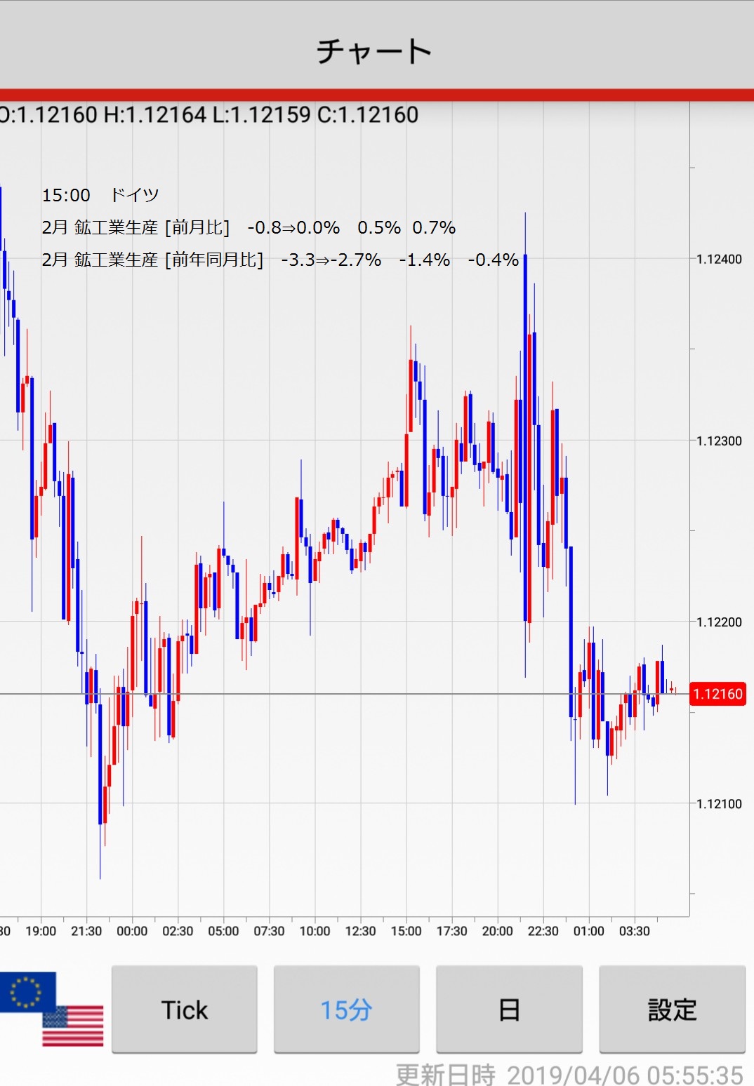This screenshot has width=754, height=1086.
Task: Click the 03:30 time axis marker
Action: pos(634,931)
